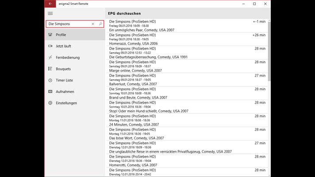Clear the search field text
Image resolution: width=315 pixels, height=177 pixels.
(x=93, y=24)
